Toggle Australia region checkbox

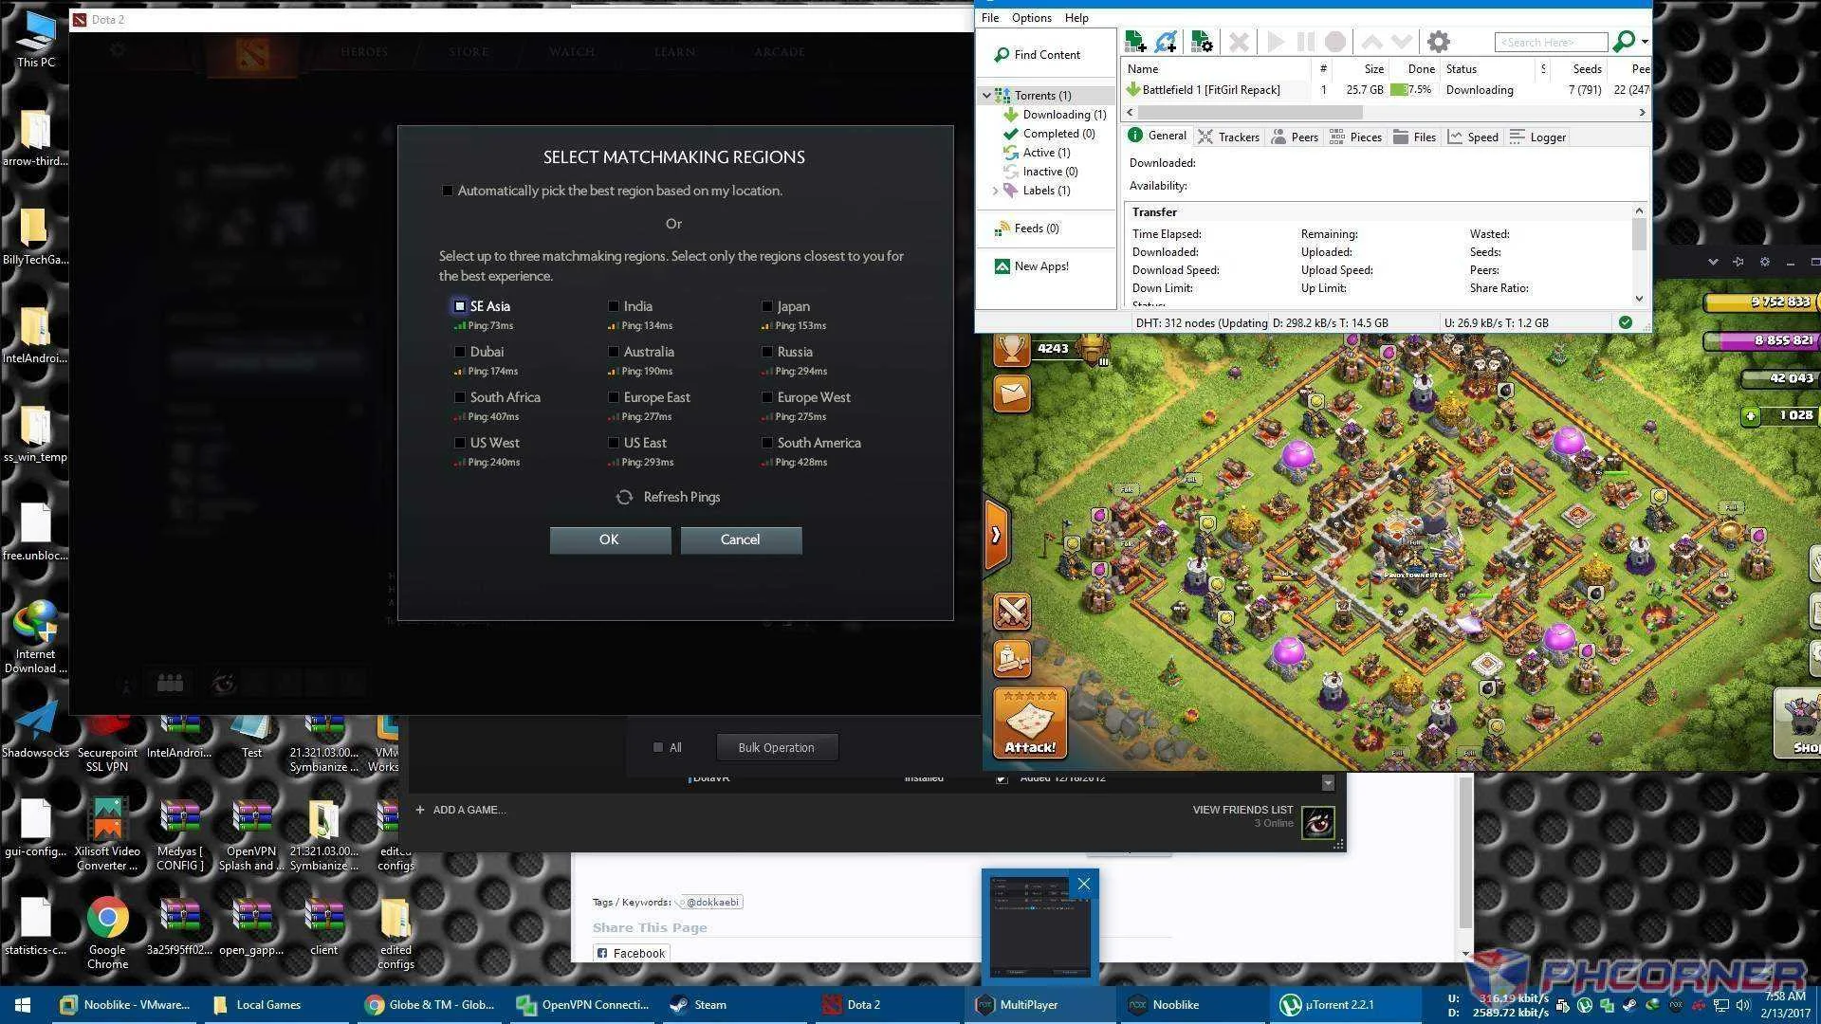coord(614,352)
